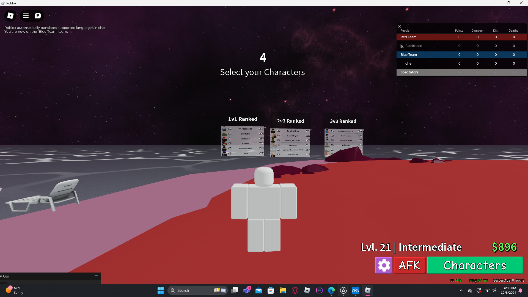Screen dimensions: 528x297
Task: Open the Roblox logo menu
Action: (10, 16)
